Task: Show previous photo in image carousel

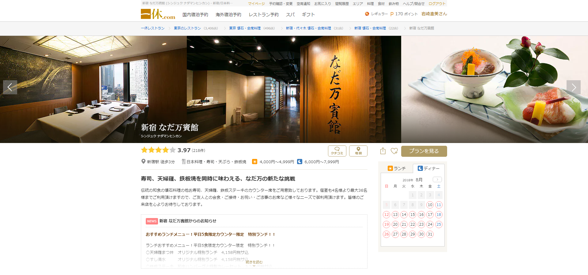Action: pyautogui.click(x=10, y=87)
